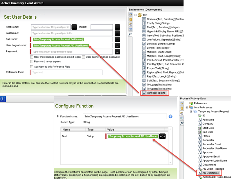
Task: Select Start Date field in data tree
Action: point(206,128)
